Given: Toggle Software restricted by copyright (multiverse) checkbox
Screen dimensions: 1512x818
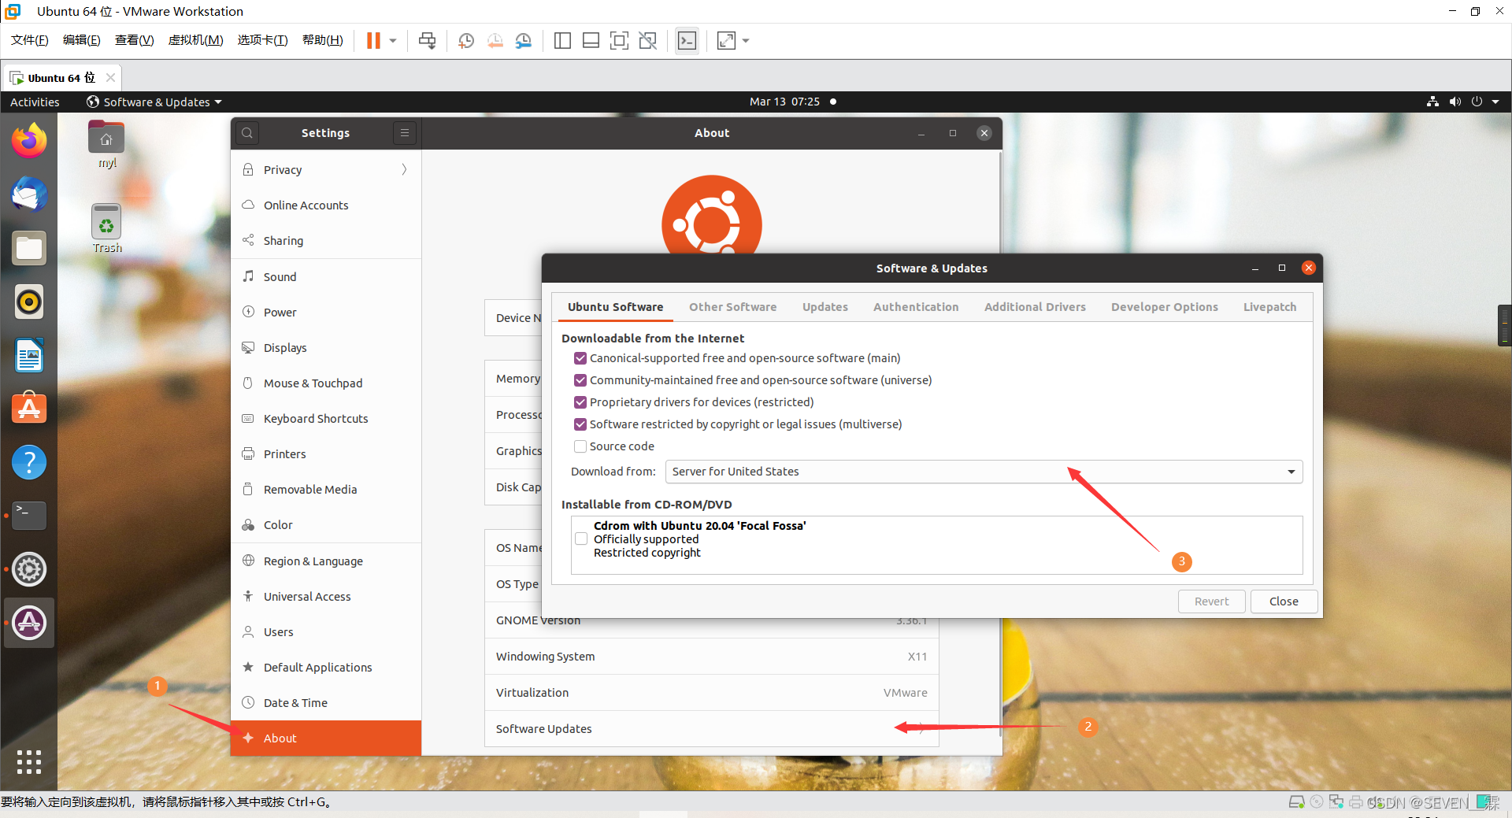Looking at the screenshot, I should click(x=580, y=424).
